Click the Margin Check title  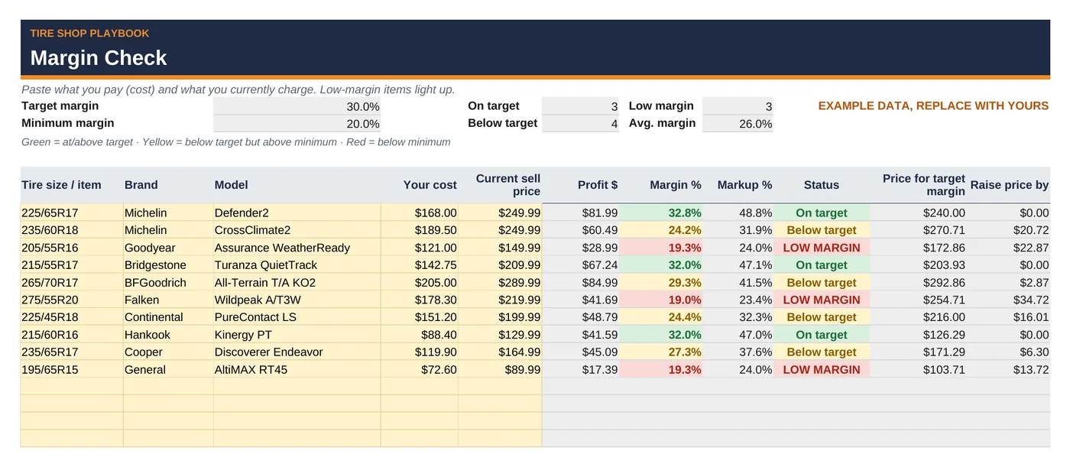[x=99, y=58]
